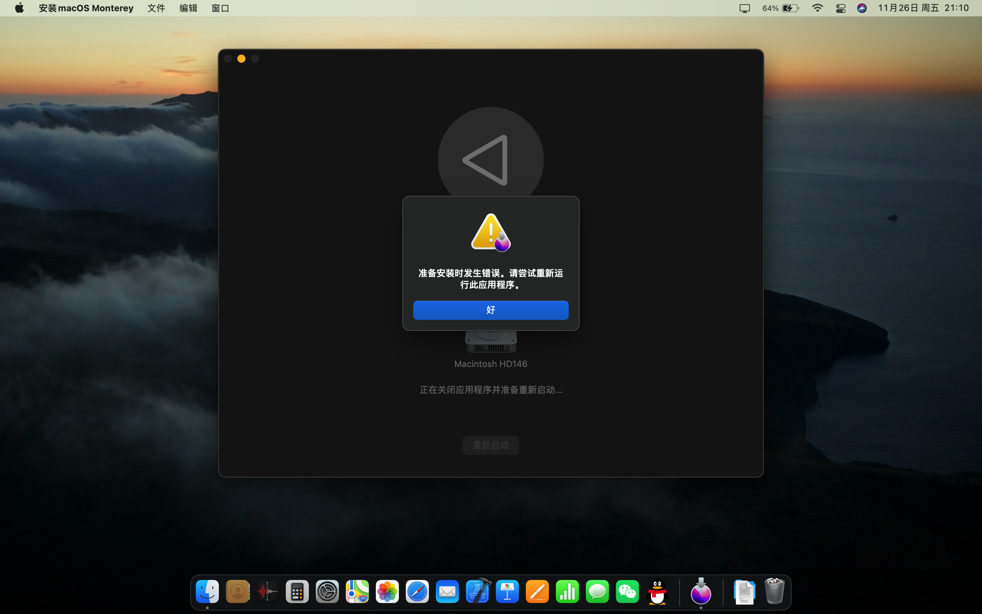Click the Install macOS Monterey dock icon
The height and width of the screenshot is (614, 982).
701,592
